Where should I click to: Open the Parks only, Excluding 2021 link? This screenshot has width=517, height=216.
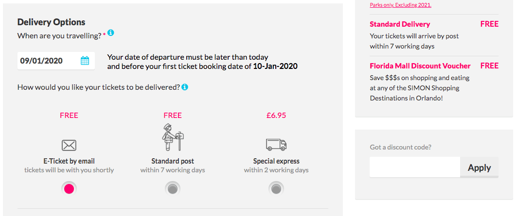pyautogui.click(x=400, y=5)
